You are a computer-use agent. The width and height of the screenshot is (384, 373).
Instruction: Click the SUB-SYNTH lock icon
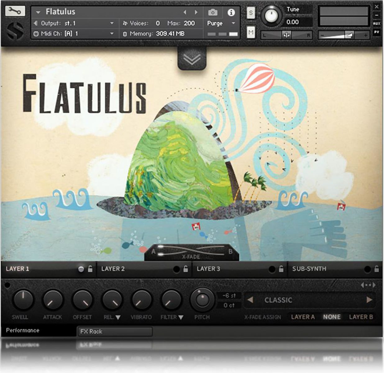(377, 269)
